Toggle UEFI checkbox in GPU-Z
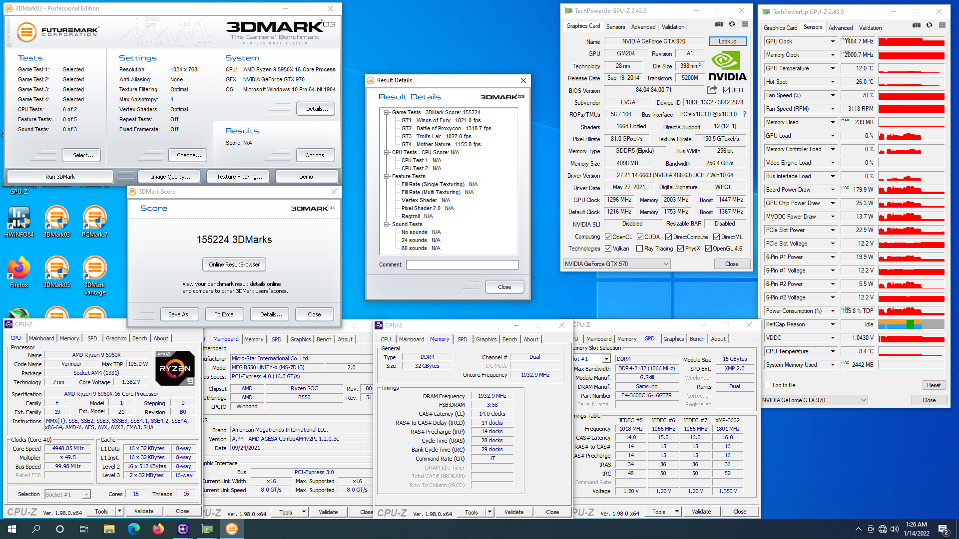This screenshot has width=959, height=539. click(727, 90)
